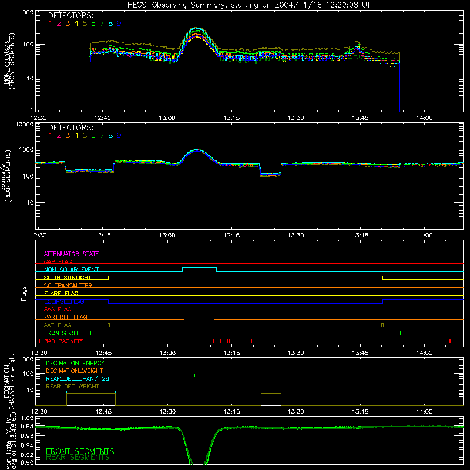This screenshot has width=470, height=470.
Task: Click the raised NON_SOLAR_EVENT cyan pulse
Action: pyautogui.click(x=199, y=268)
